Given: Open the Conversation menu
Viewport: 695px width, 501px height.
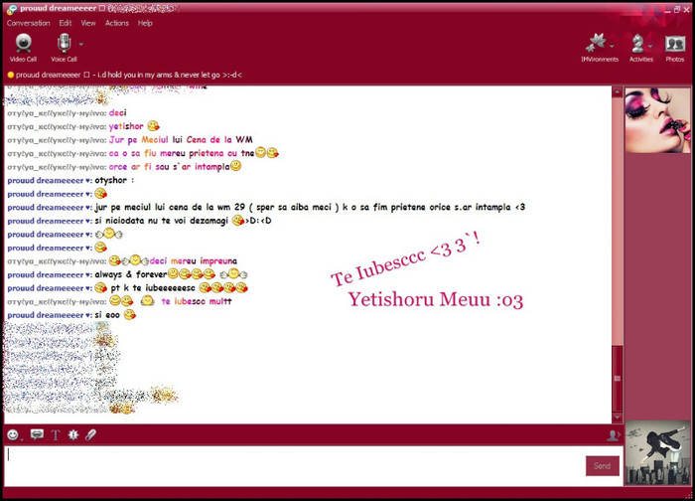Looking at the screenshot, I should (x=28, y=23).
